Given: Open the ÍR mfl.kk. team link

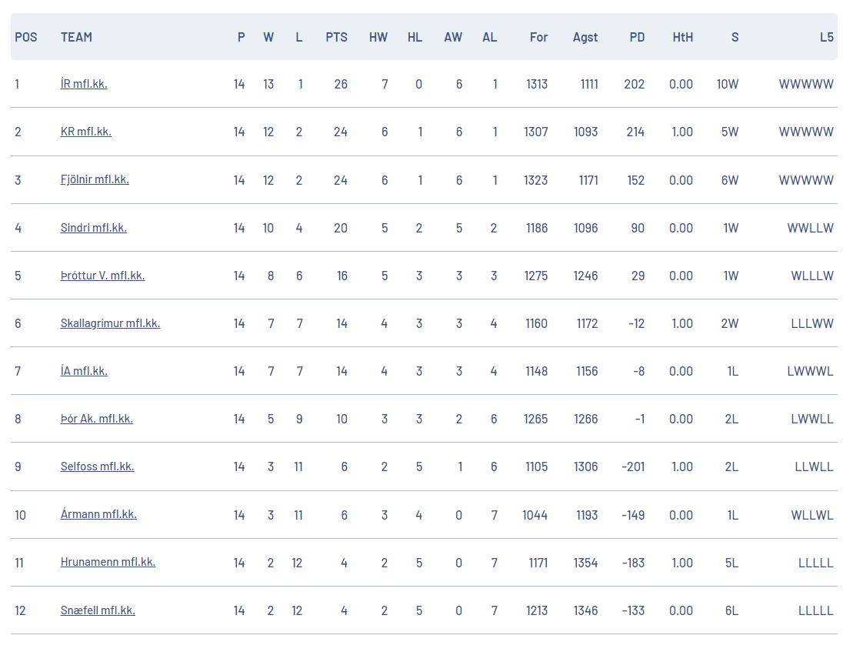Looking at the screenshot, I should [x=84, y=84].
